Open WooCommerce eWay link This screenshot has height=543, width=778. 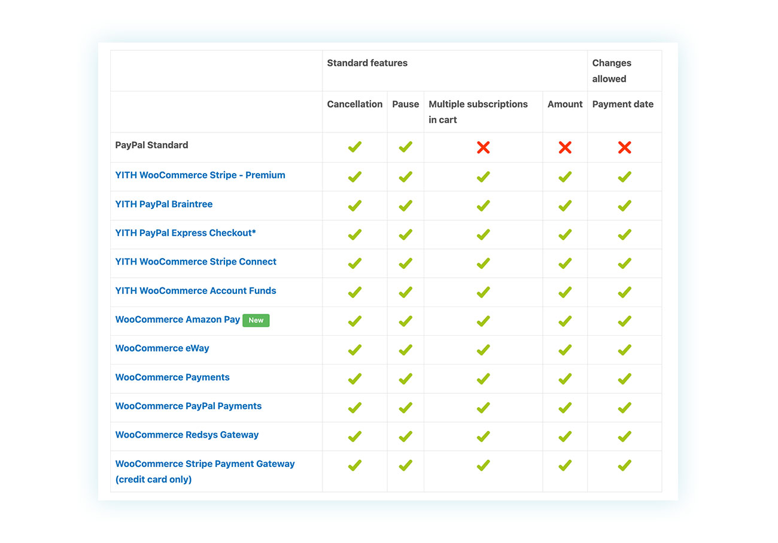(162, 348)
